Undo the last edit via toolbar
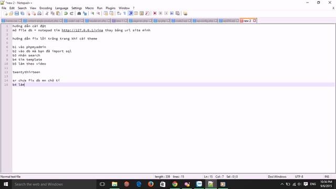This screenshot has height=189, width=336. click(66, 14)
